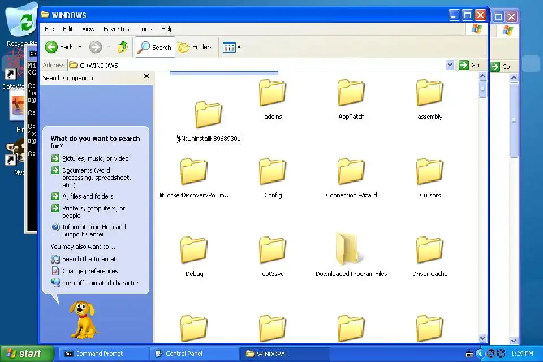Click the alarm clock tray icon

tap(501, 354)
